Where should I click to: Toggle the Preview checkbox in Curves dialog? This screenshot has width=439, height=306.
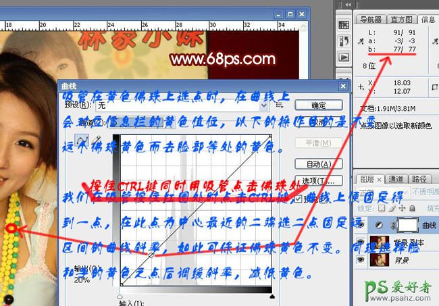[x=298, y=199]
